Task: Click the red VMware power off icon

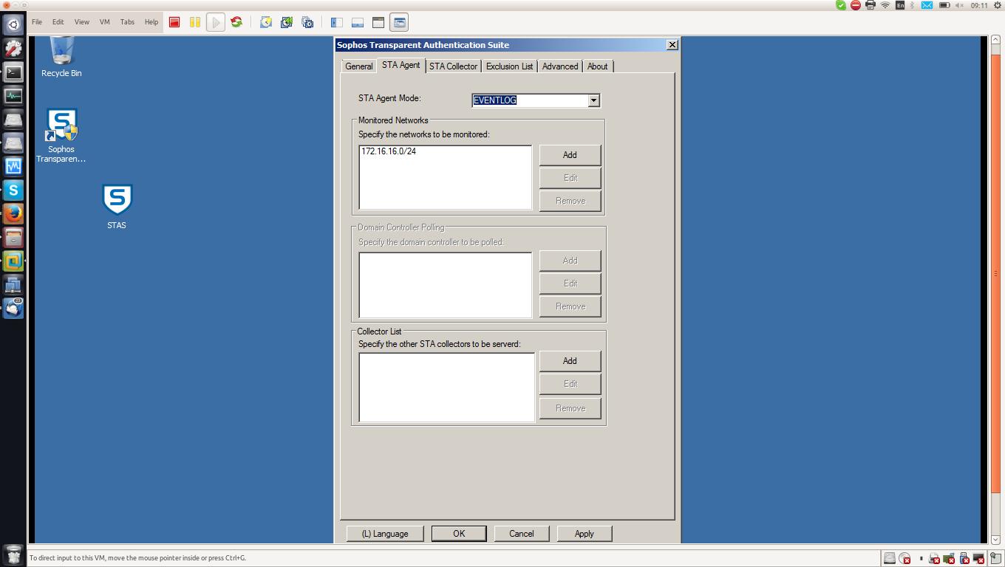Action: [x=174, y=22]
